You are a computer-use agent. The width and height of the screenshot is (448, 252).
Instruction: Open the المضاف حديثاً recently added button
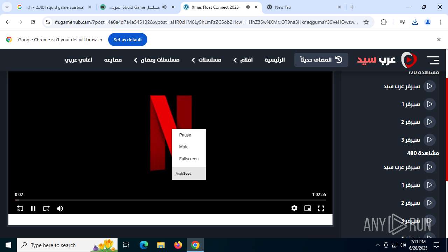point(321,60)
